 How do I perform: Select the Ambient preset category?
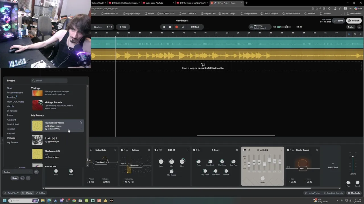11,120
